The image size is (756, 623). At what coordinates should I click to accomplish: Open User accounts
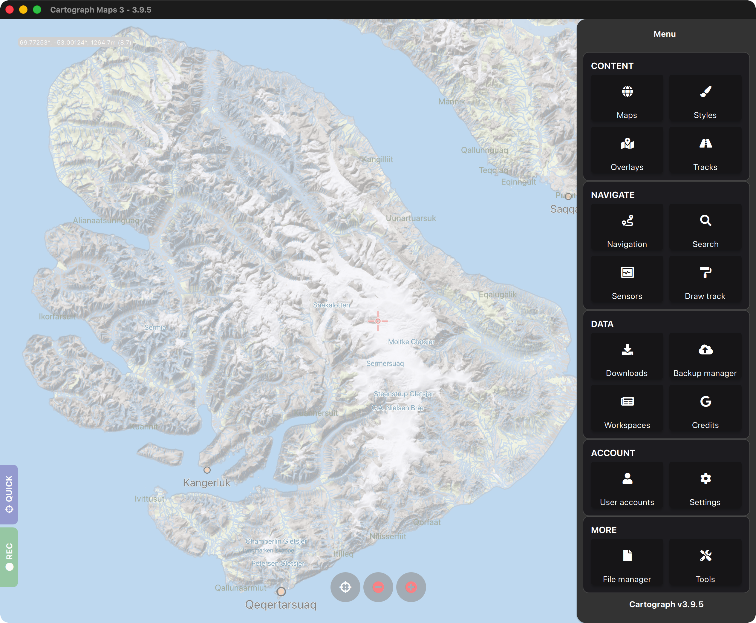627,486
